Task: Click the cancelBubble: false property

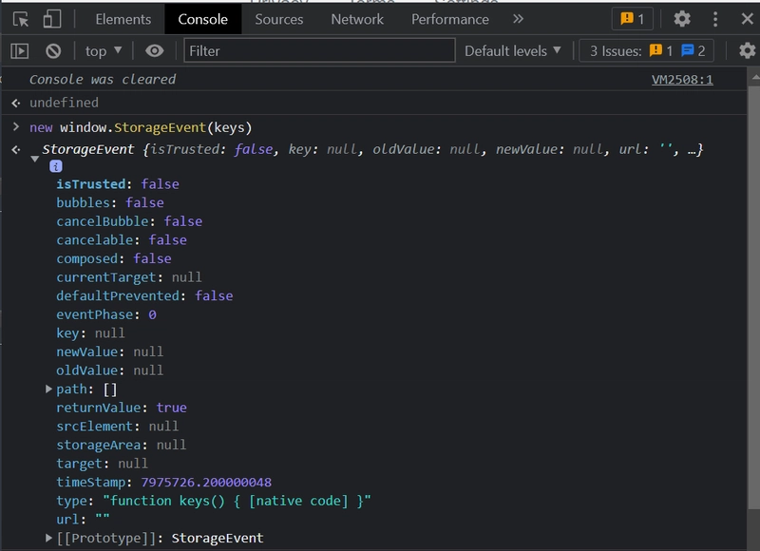Action: (x=129, y=221)
